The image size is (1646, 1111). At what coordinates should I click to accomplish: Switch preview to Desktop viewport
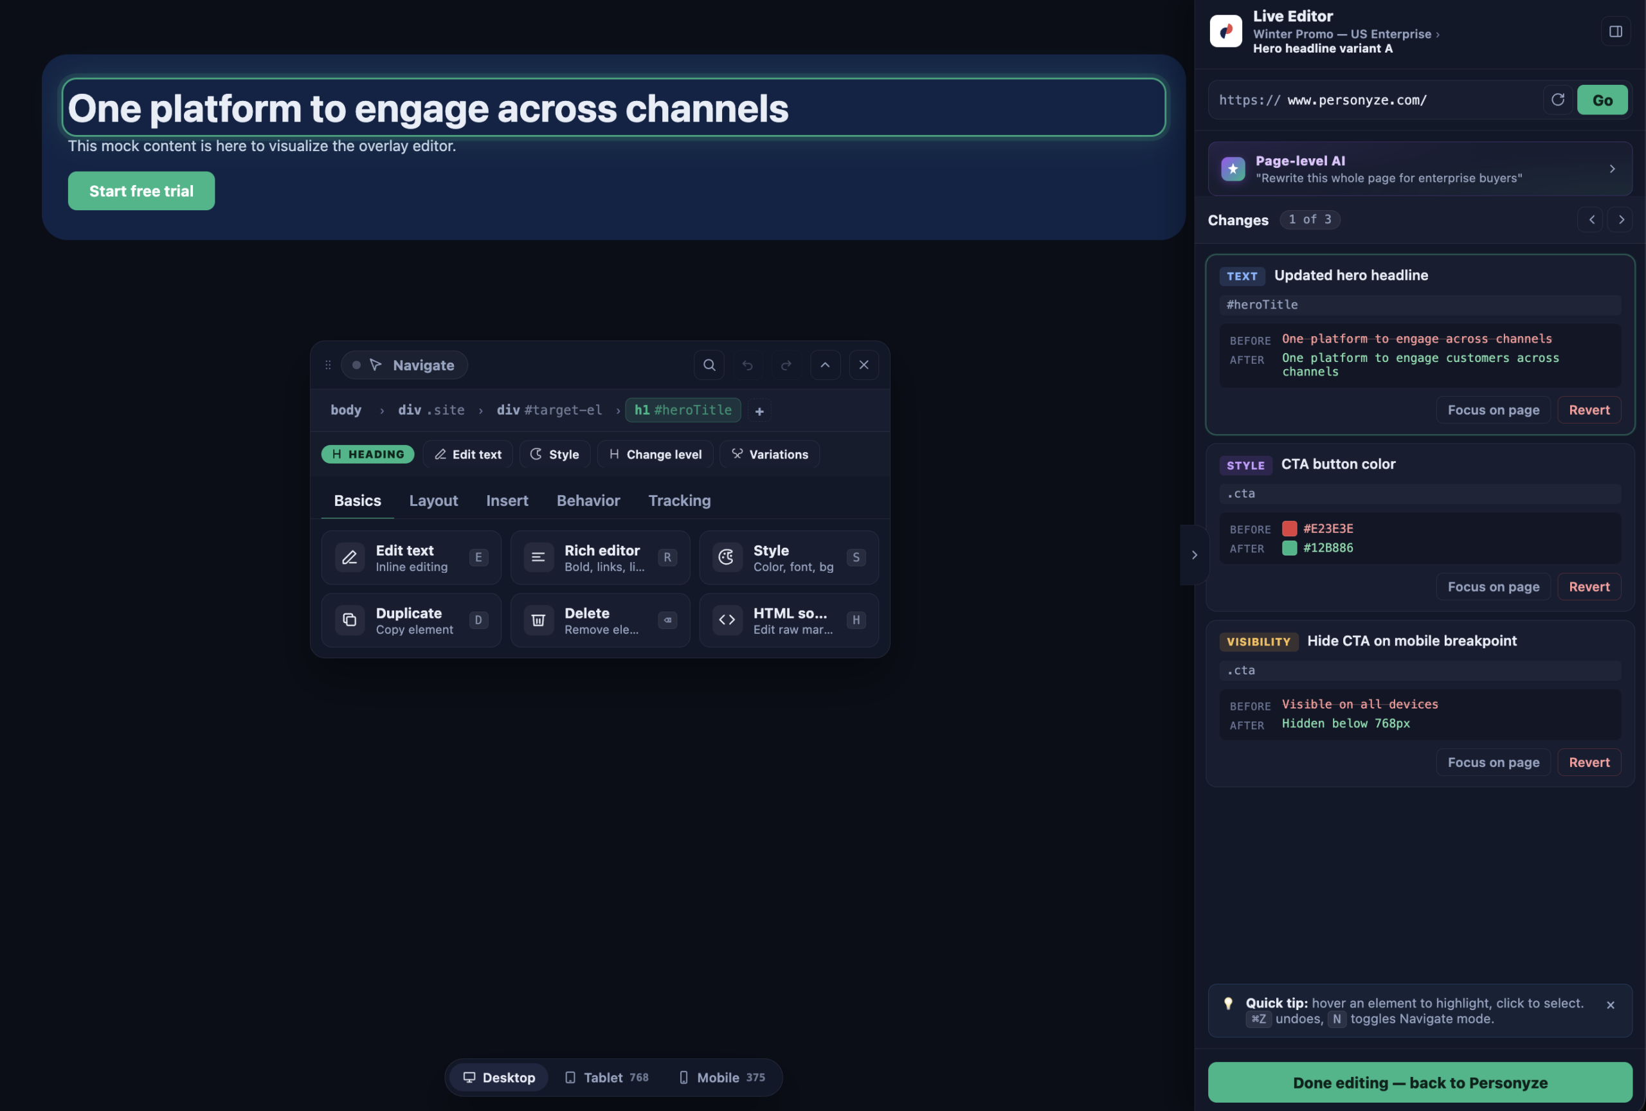[x=498, y=1078]
